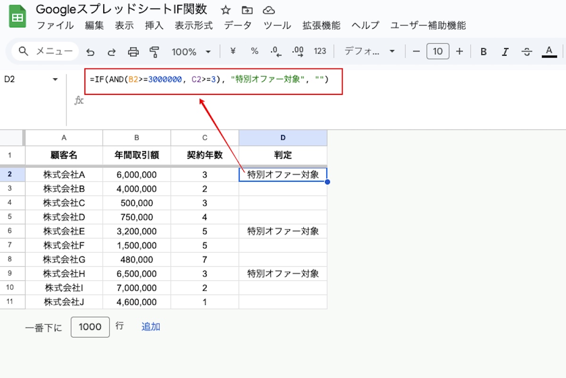Open the ツール menu
Image resolution: width=566 pixels, height=378 pixels.
tap(277, 25)
